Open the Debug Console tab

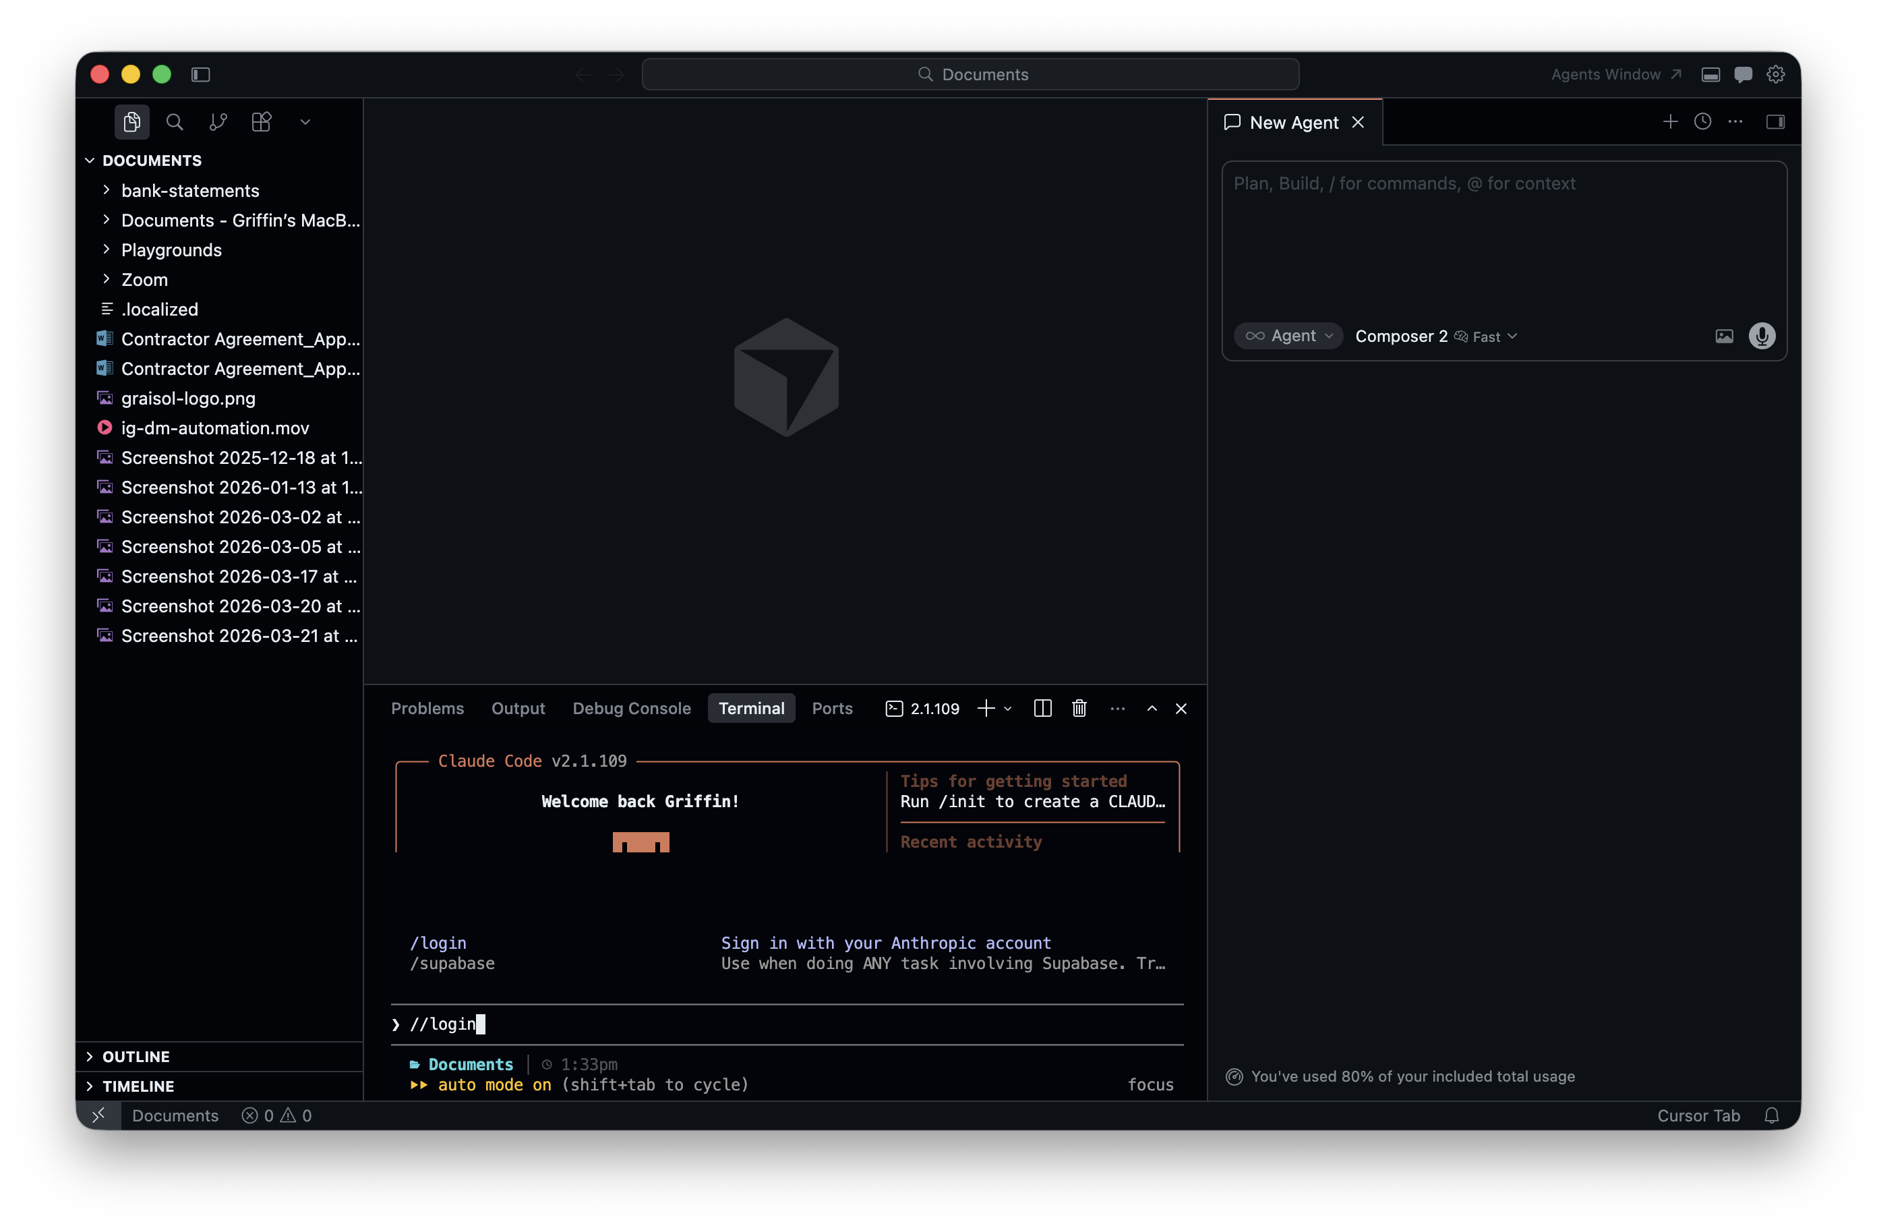(x=632, y=707)
